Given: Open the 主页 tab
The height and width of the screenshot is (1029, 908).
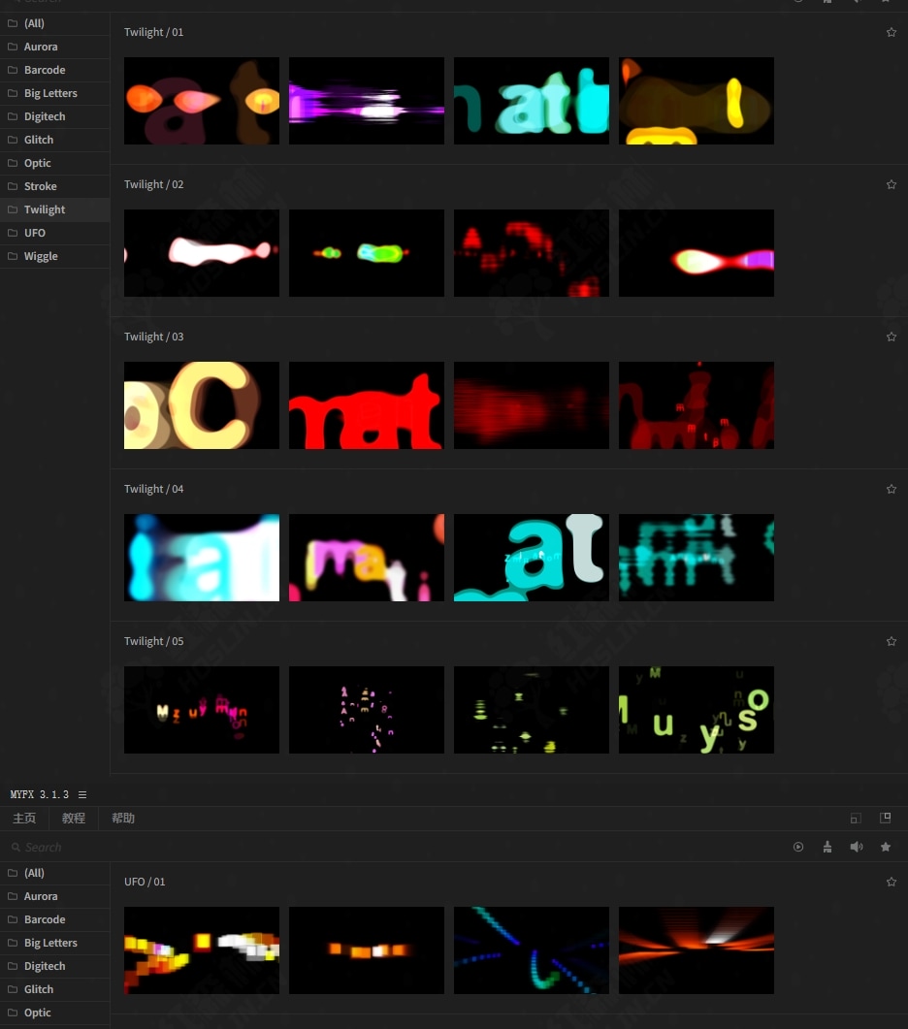Looking at the screenshot, I should [24, 819].
